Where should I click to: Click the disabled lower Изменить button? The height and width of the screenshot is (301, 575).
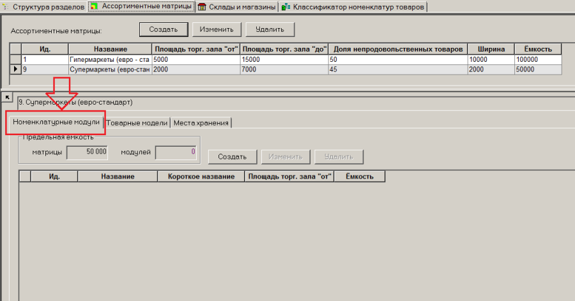[286, 157]
